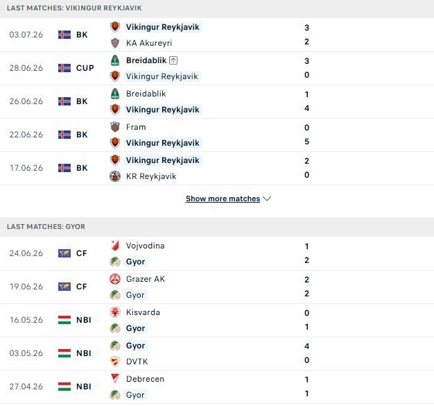Click the Debrecen team logo
Screen dimensions: 434x406
coord(115,378)
